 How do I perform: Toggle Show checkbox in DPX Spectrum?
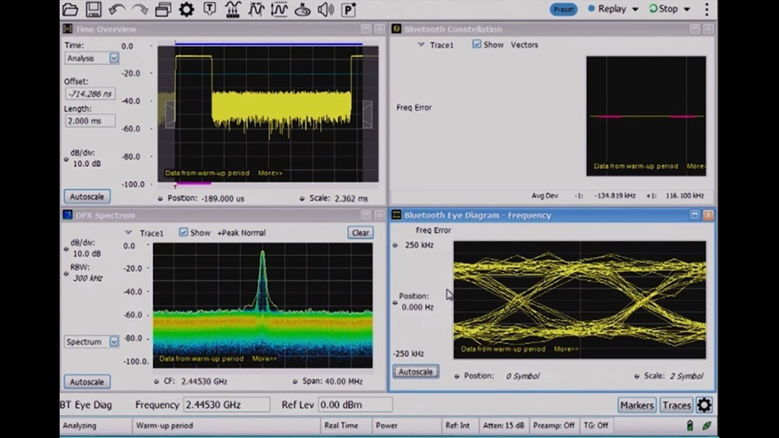click(x=183, y=232)
